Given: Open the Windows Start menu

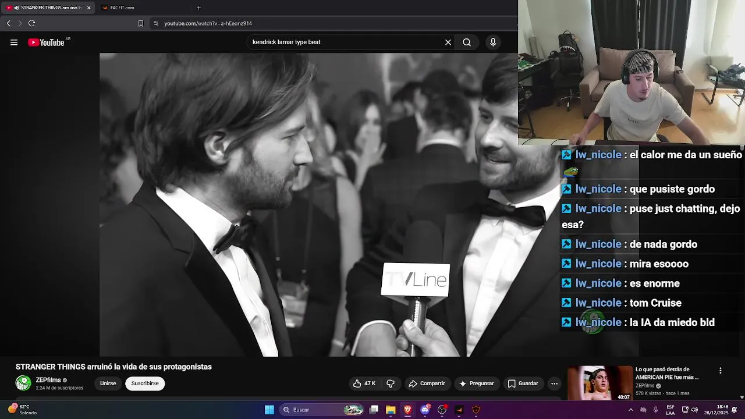Looking at the screenshot, I should 269,410.
